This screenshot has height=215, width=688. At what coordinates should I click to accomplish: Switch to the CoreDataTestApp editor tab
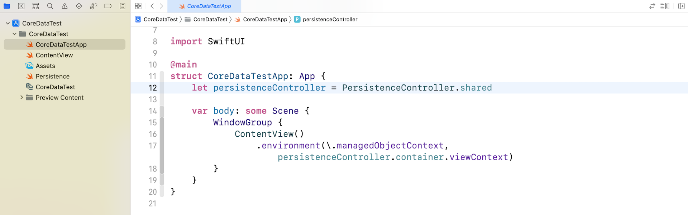tap(205, 6)
